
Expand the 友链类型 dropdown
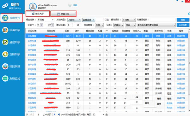click(74, 20)
